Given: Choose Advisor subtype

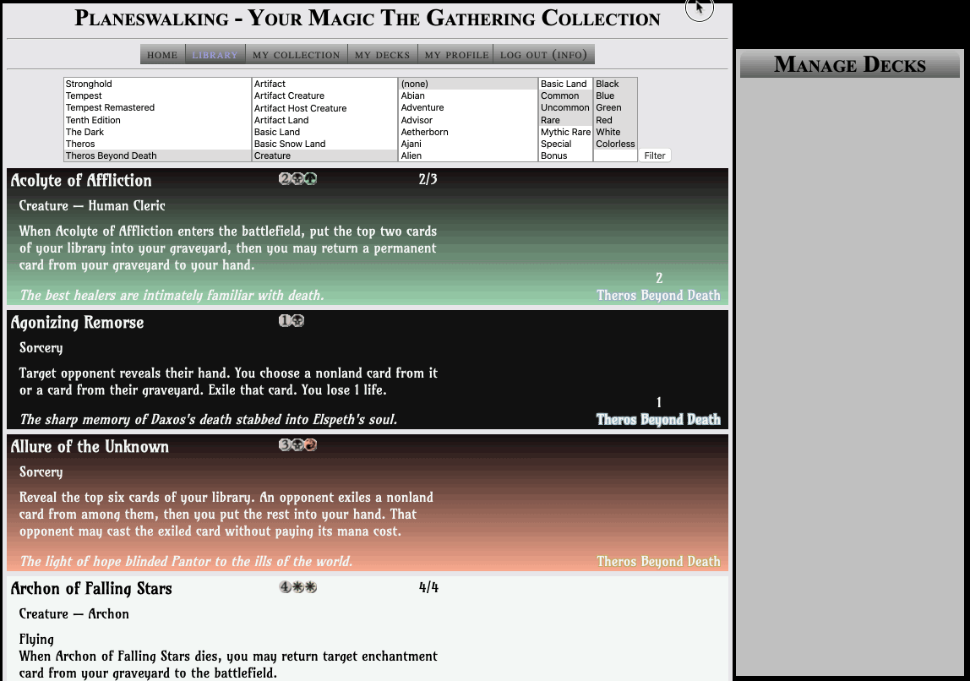Looking at the screenshot, I should pos(468,120).
